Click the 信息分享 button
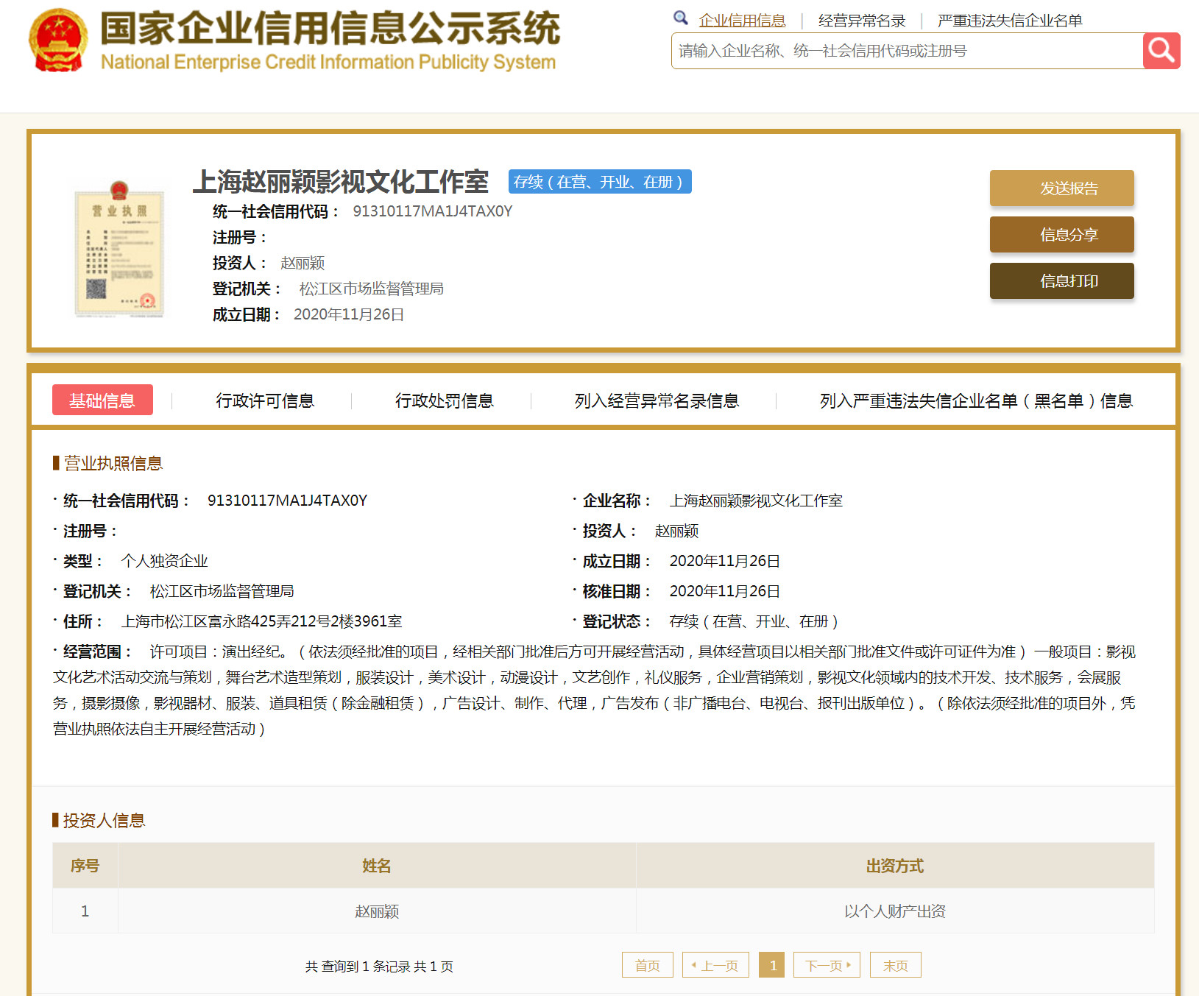Screen dimensions: 1199x996 (1061, 234)
